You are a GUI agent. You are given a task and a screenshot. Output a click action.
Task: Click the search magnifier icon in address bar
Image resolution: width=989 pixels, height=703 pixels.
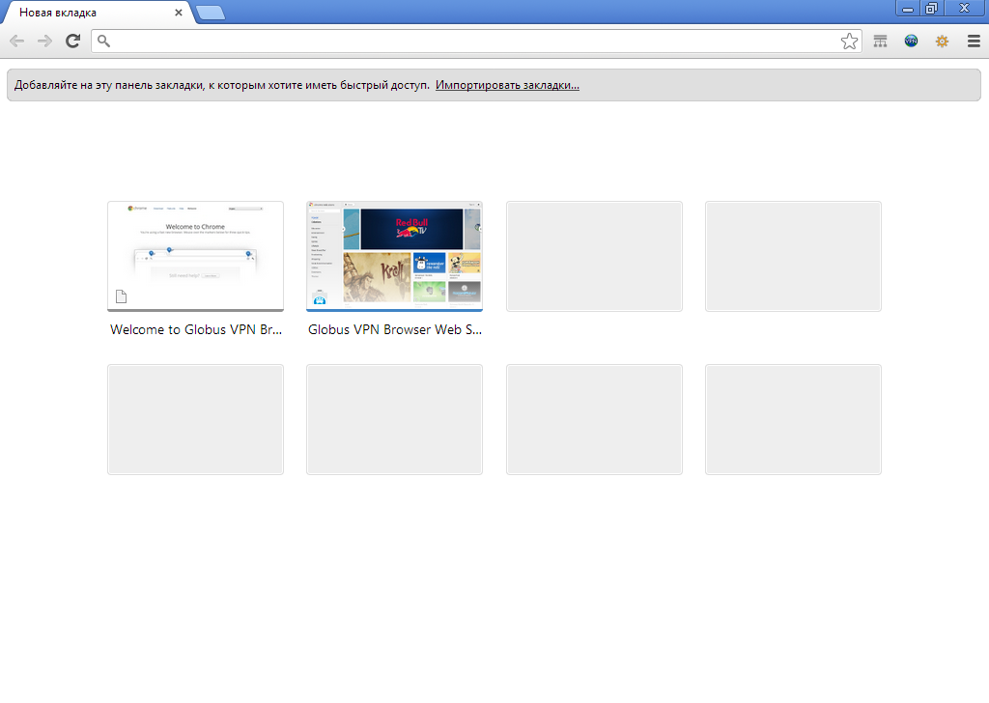pos(104,41)
